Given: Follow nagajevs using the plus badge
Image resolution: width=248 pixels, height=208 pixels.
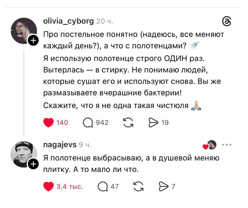Looking at the screenshot, I should tap(34, 164).
